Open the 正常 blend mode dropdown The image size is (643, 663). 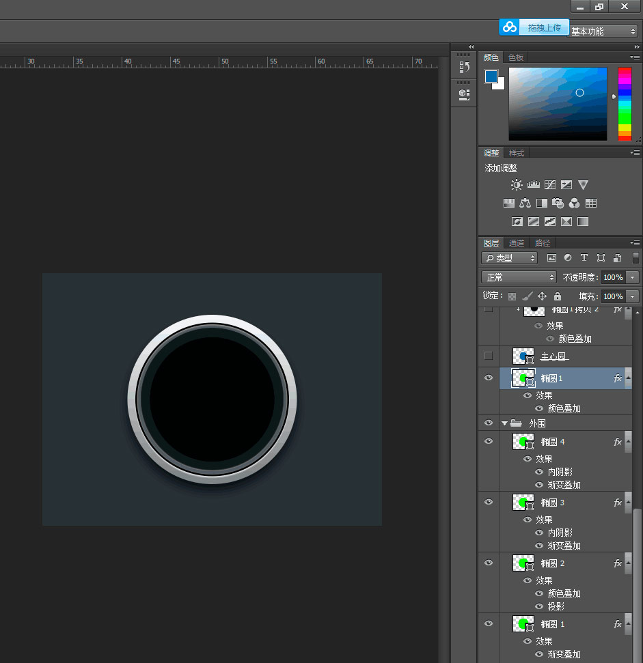click(x=519, y=277)
